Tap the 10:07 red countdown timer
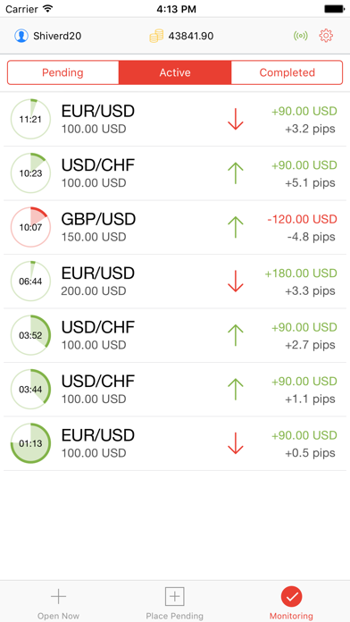The image size is (350, 622). coord(30,227)
